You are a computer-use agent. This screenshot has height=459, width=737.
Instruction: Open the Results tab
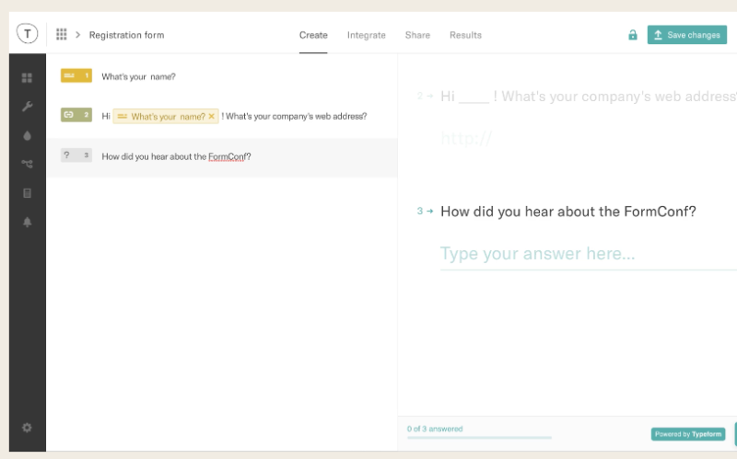click(x=465, y=35)
